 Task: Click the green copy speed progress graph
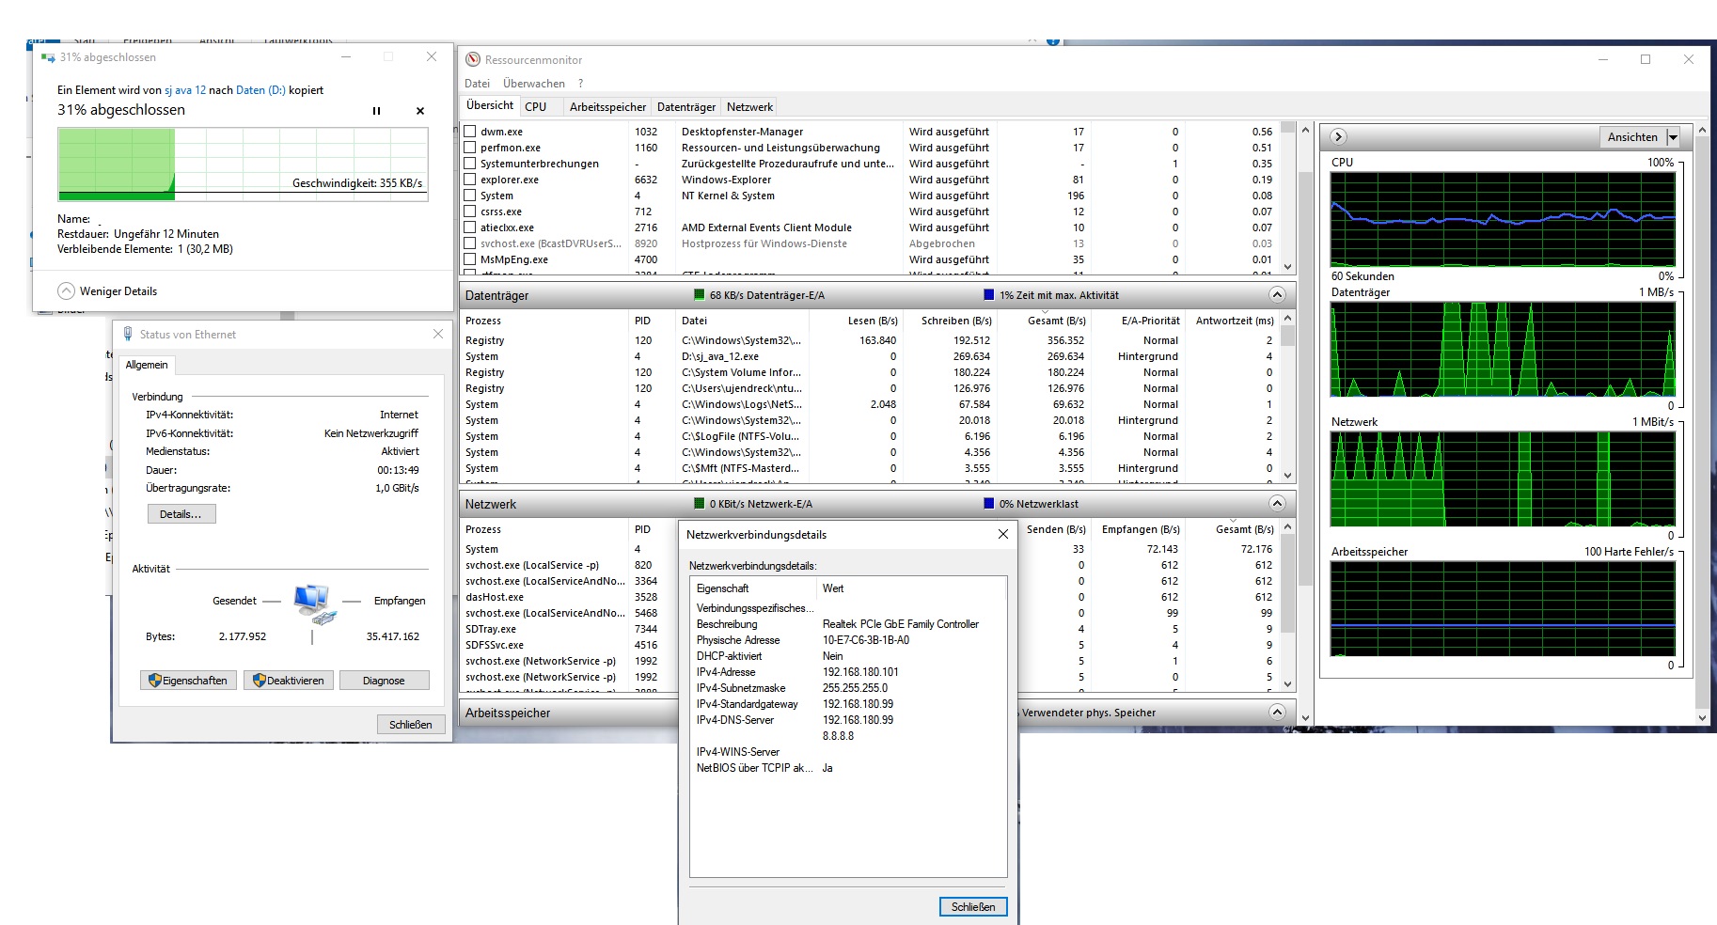coord(243,165)
